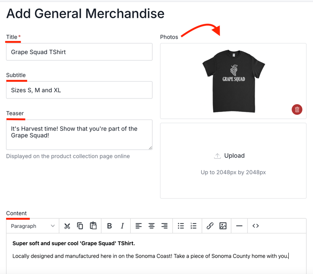Insert a numbered list
The image size is (313, 274).
click(193, 226)
